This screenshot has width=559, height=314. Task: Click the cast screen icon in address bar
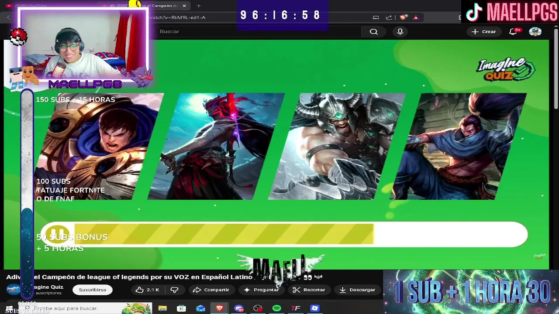click(376, 17)
